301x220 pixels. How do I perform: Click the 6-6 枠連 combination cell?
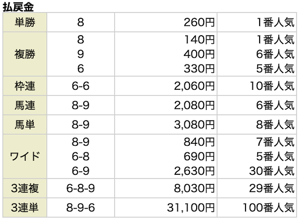pyautogui.click(x=80, y=86)
